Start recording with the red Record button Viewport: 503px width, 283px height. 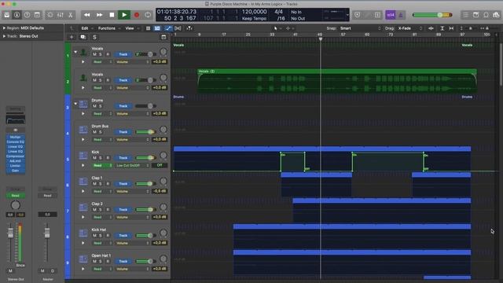click(x=137, y=15)
